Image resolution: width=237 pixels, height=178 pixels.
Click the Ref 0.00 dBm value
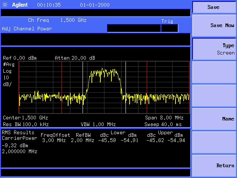point(20,58)
